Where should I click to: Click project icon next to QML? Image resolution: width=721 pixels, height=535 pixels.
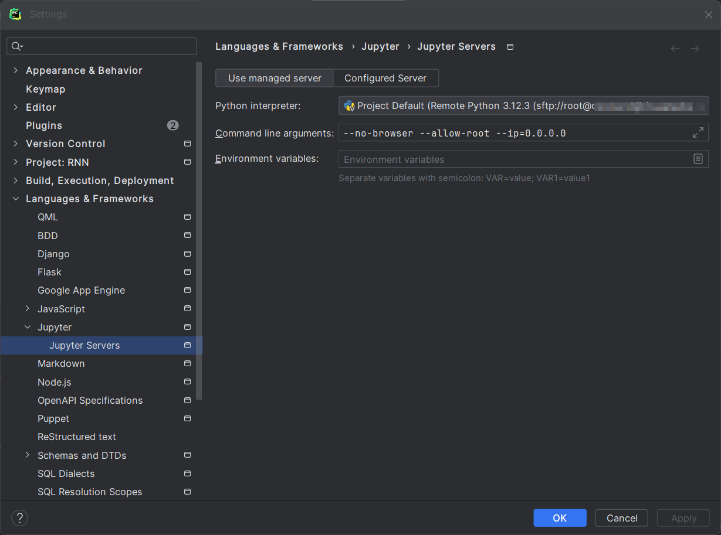[187, 217]
